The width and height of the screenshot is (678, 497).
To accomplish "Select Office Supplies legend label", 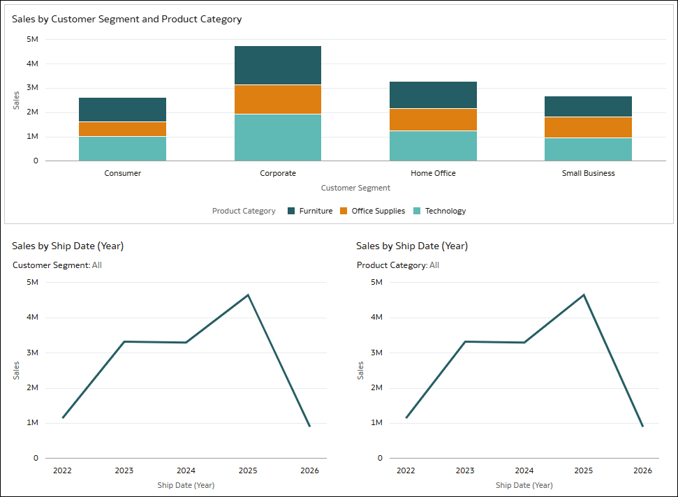I will 378,211.
